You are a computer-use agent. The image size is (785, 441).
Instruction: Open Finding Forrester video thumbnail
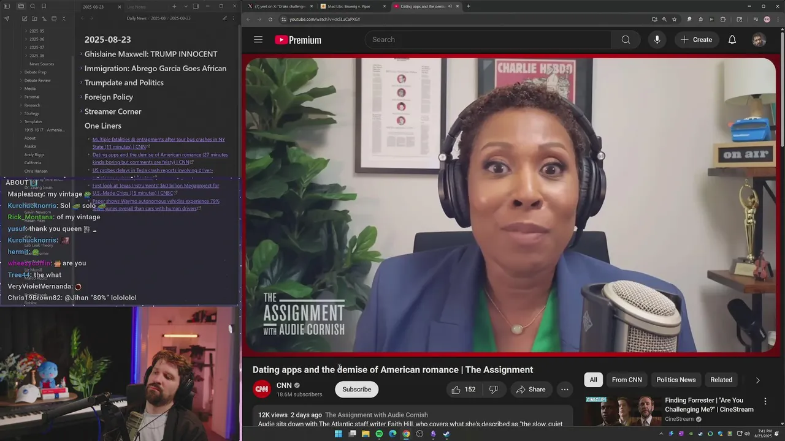pyautogui.click(x=622, y=410)
